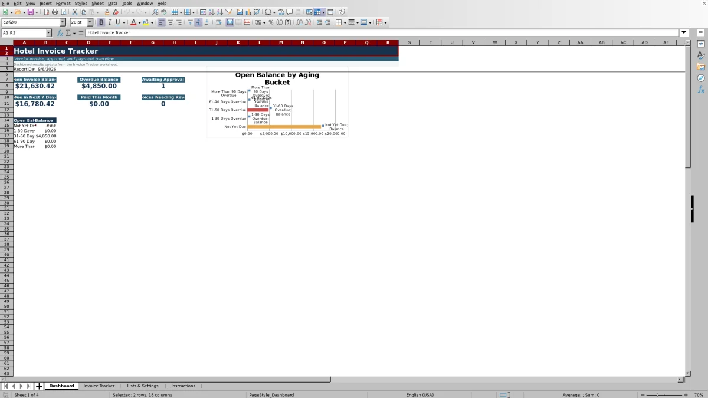
Task: Click the Insert Chart icon
Action: [248, 12]
